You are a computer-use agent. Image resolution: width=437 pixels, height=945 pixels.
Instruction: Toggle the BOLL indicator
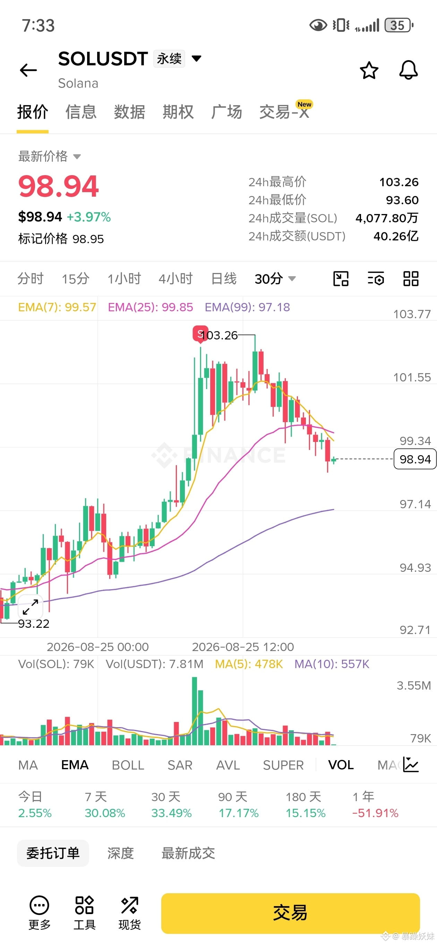click(128, 765)
